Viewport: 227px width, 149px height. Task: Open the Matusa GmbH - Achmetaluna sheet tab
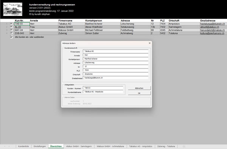pos(110,146)
